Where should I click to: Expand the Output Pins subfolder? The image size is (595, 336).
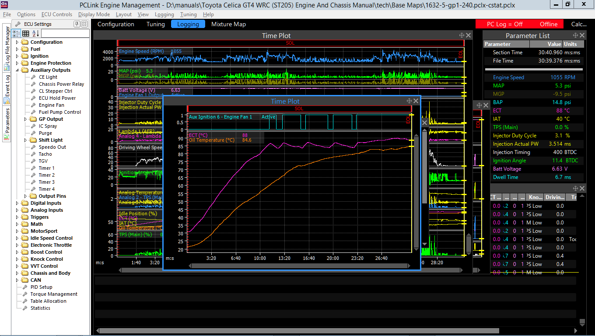26,196
